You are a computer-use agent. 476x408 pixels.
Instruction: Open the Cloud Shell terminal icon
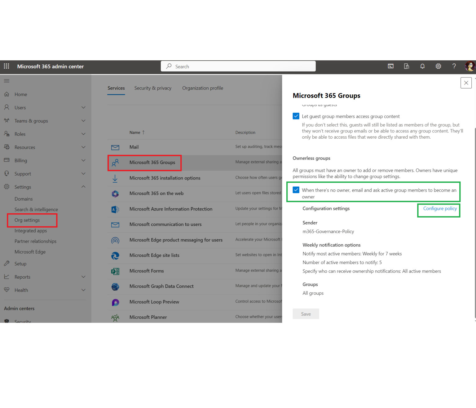(390, 66)
